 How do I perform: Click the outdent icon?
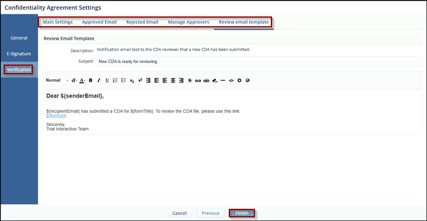pos(148,80)
